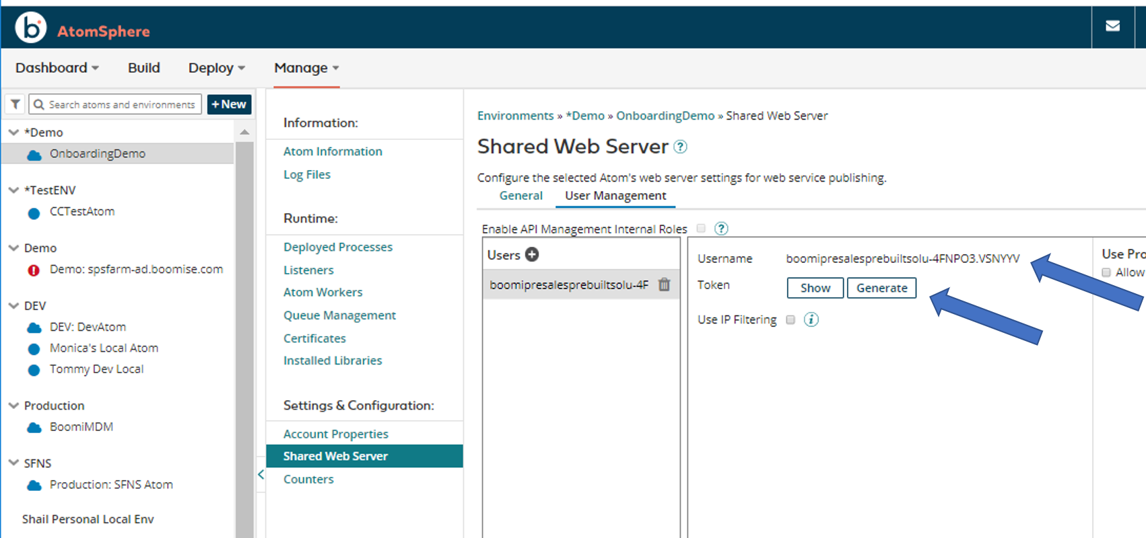This screenshot has height=538, width=1146.
Task: Toggle the Use IP Filtering checkbox
Action: pos(790,319)
